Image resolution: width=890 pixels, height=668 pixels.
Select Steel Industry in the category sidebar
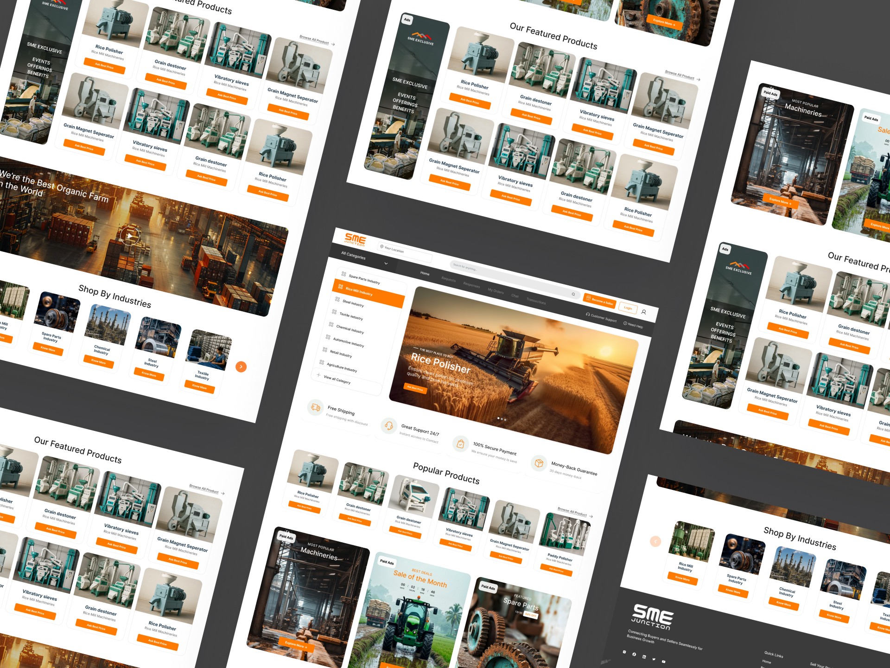[x=353, y=303]
